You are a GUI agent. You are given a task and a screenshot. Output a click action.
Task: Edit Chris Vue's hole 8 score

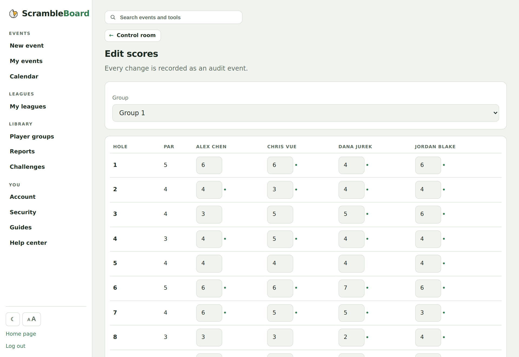tap(280, 337)
